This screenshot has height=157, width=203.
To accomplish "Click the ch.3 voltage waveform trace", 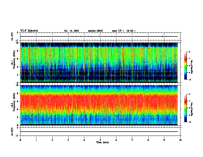I will (99, 132).
